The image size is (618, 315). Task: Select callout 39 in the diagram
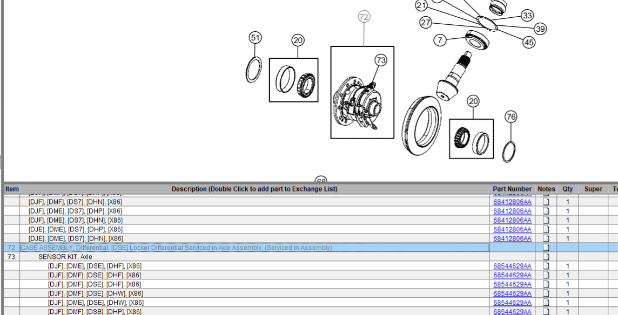[540, 29]
